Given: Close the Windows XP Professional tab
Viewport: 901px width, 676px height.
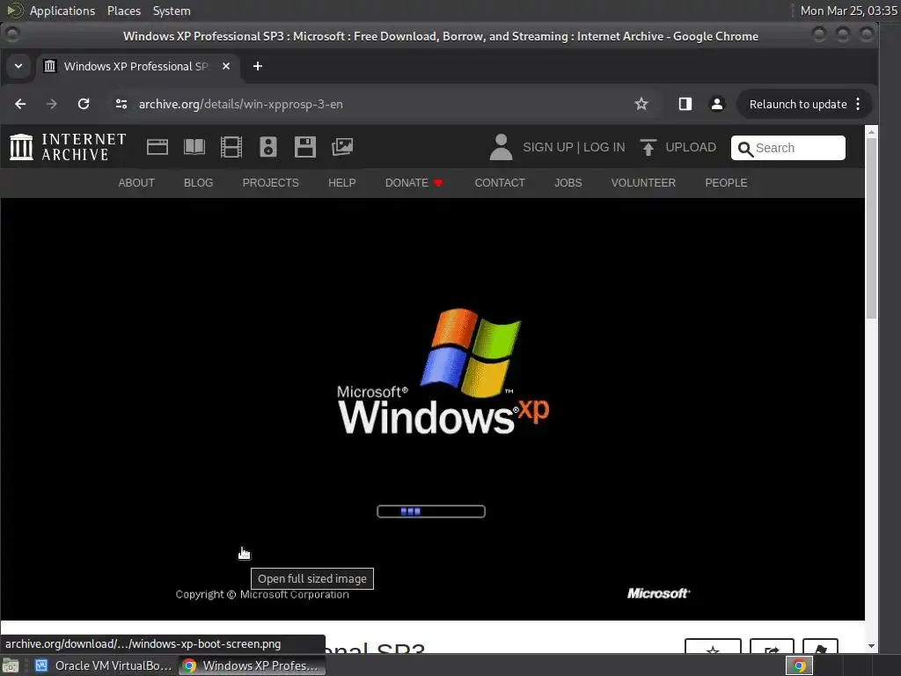Looking at the screenshot, I should tap(226, 66).
